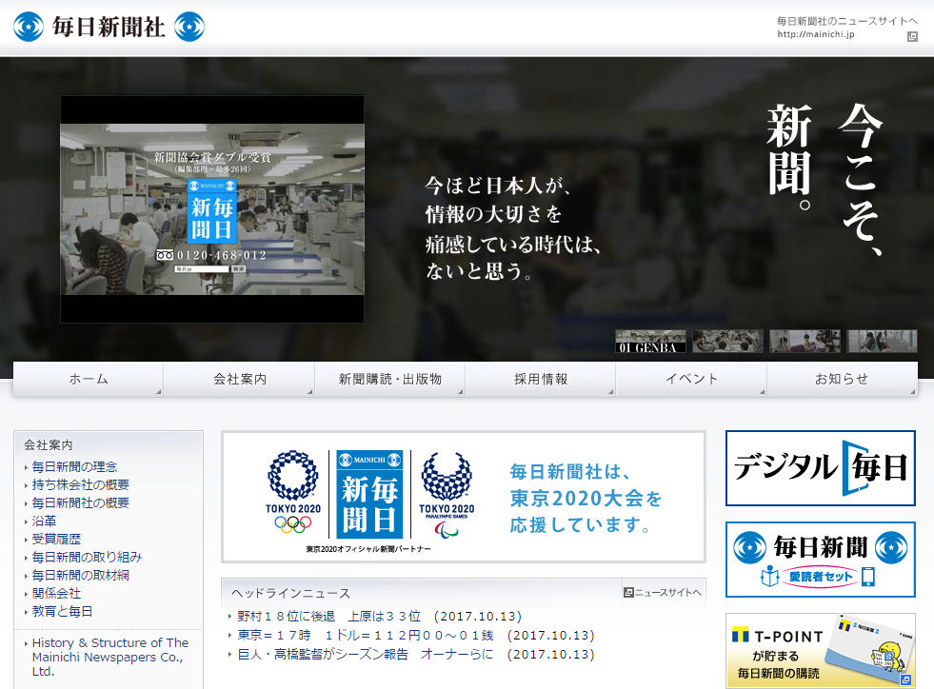Open the 毎日新聞の取り組み sidebar link

click(x=87, y=557)
